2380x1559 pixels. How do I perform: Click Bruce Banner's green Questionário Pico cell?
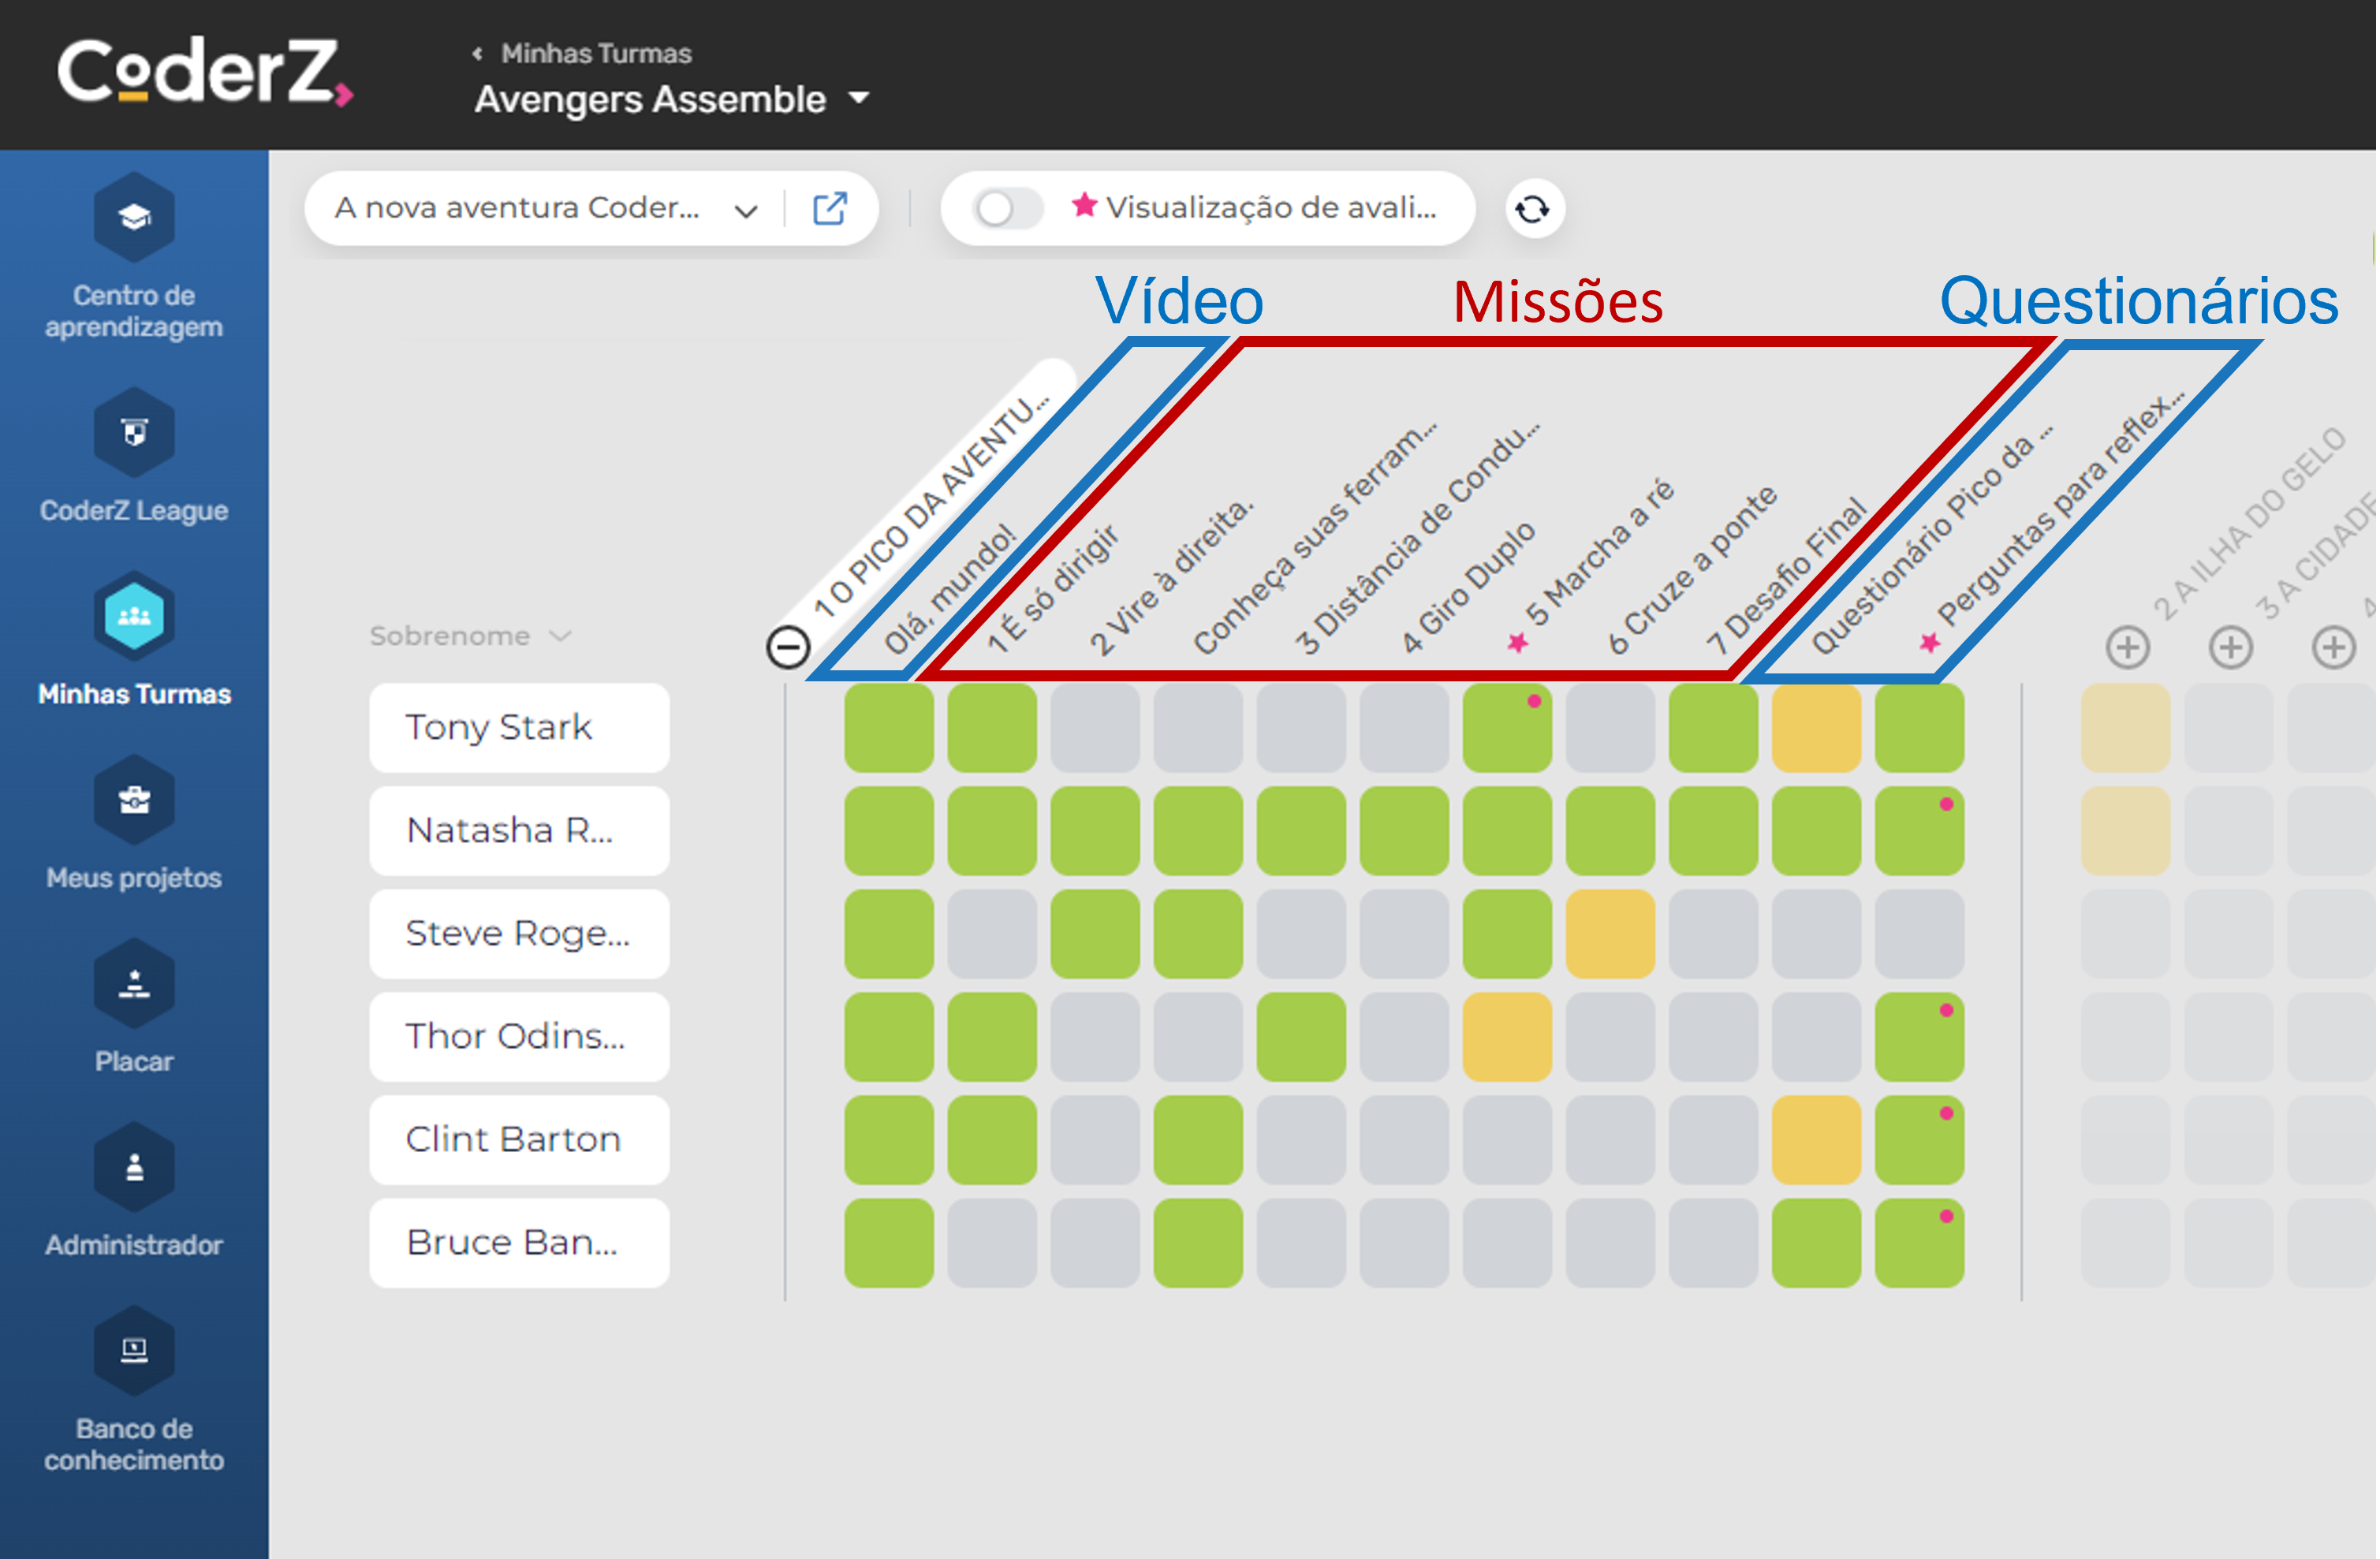point(1816,1243)
